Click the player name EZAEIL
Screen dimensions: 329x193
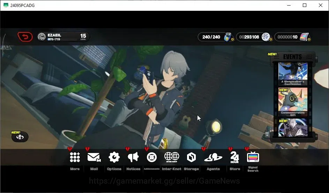[x=54, y=35]
